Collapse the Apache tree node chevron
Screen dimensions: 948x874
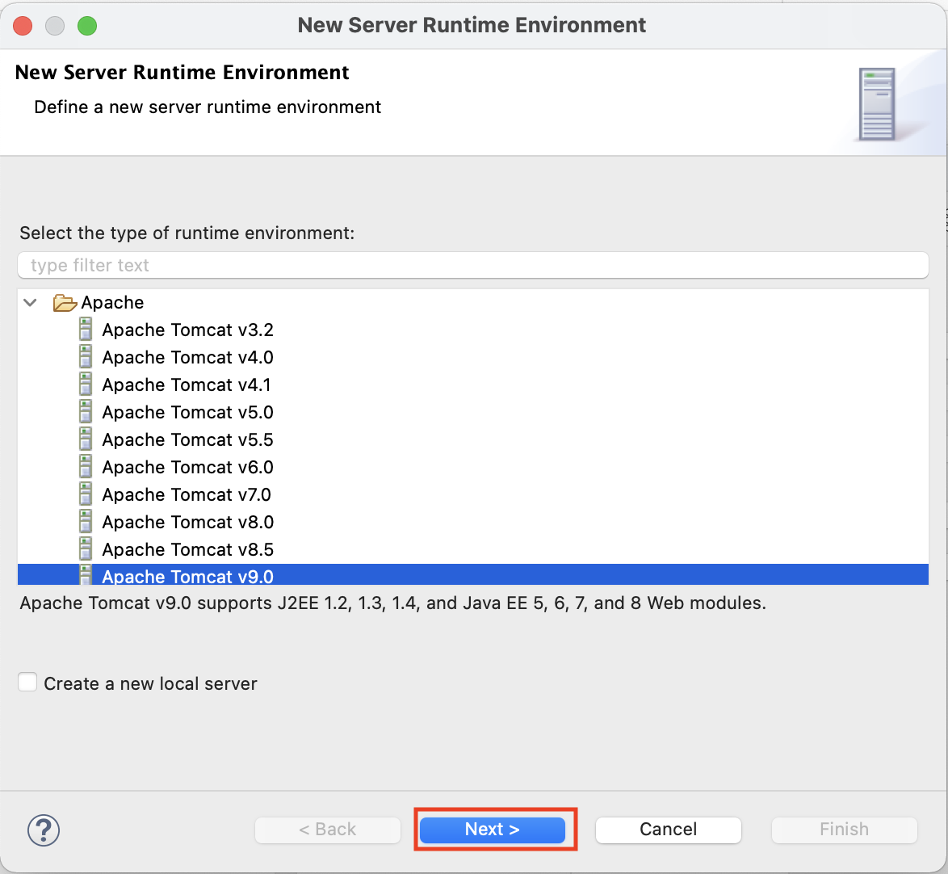(30, 302)
